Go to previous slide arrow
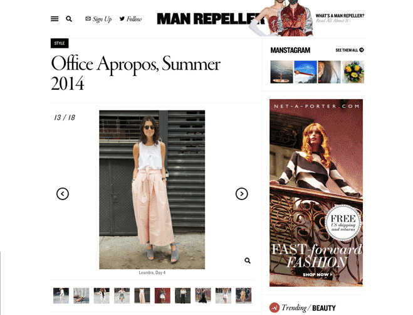The width and height of the screenshot is (413, 315). (63, 194)
